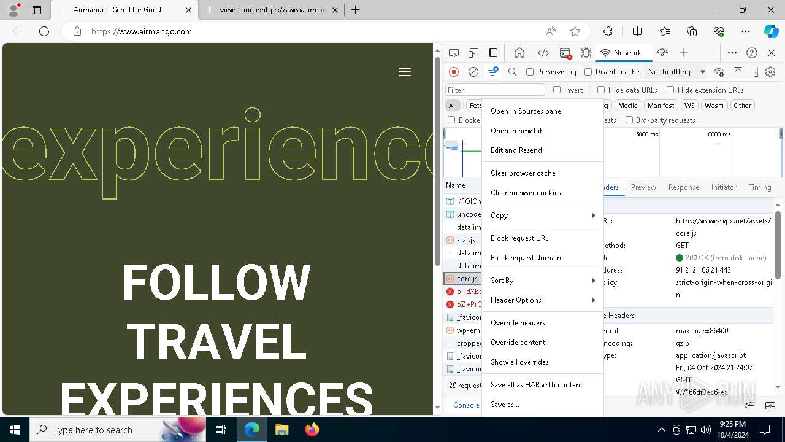Select Block request URL
The image size is (785, 442).
[x=543, y=238]
